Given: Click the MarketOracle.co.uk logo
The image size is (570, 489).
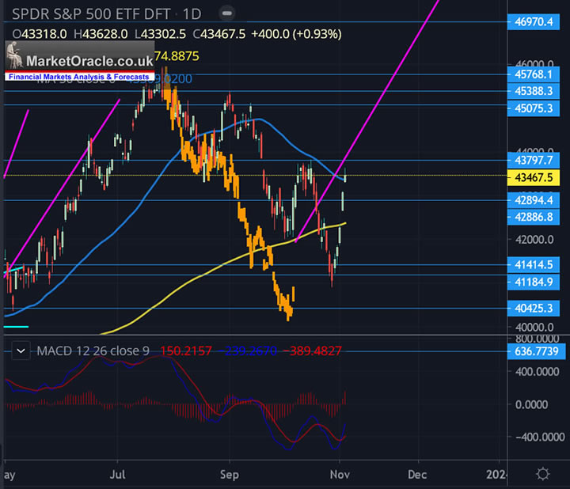Looking at the screenshot, I should (80, 61).
